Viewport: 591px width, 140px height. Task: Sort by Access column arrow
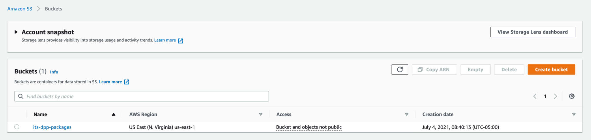point(407,114)
